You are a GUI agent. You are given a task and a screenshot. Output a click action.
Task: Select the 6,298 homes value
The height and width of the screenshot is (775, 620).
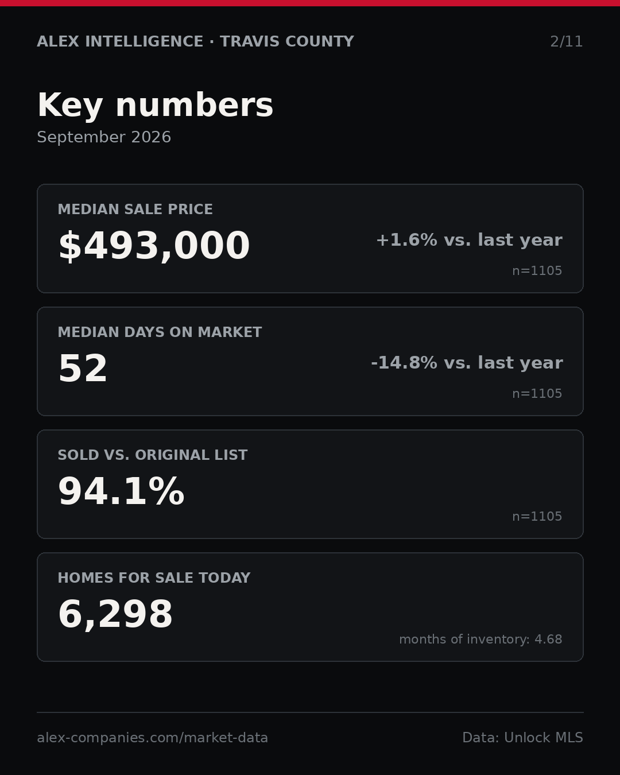click(115, 615)
